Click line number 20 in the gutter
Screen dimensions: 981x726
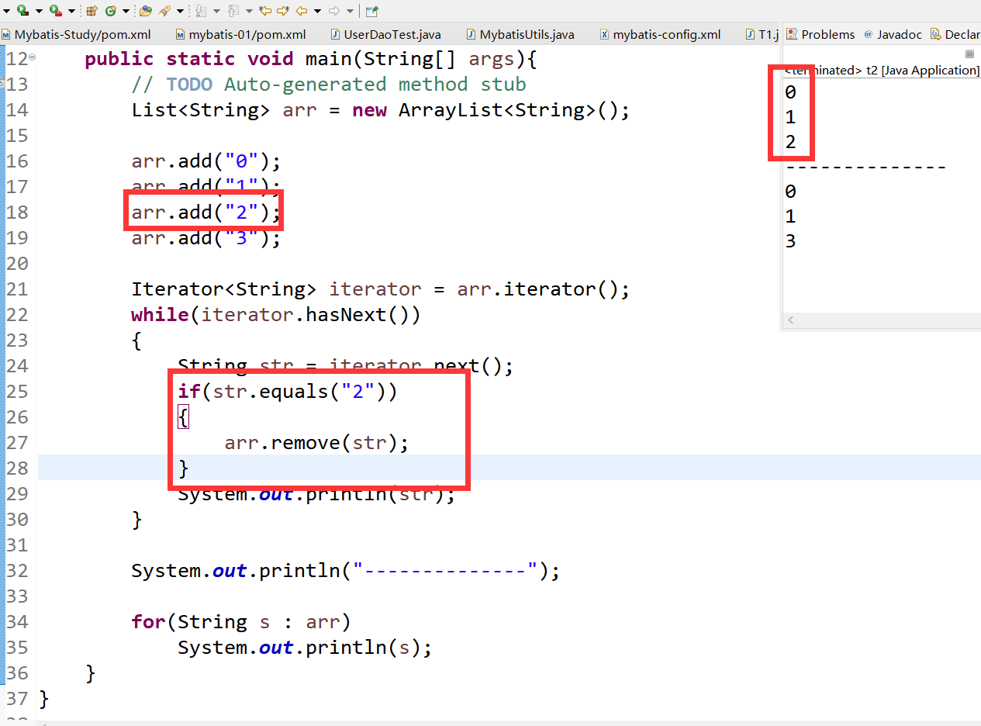[16, 264]
